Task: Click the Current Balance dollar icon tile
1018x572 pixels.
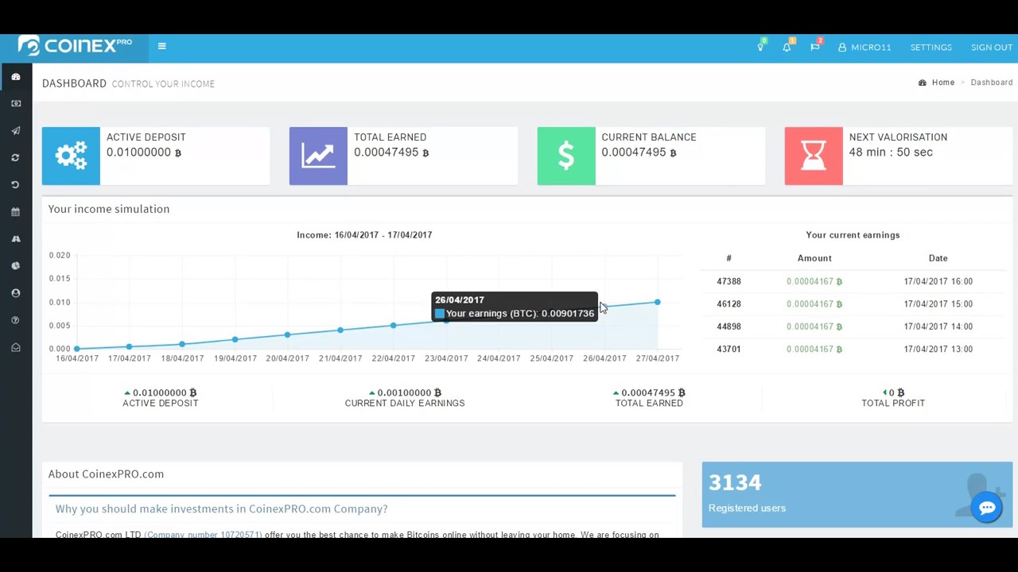Action: point(566,156)
